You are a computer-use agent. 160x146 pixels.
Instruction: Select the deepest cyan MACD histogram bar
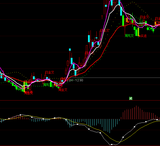point(110,126)
